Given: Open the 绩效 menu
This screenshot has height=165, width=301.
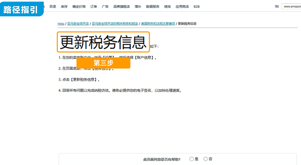Looking at the screenshot, I should tap(167, 7).
